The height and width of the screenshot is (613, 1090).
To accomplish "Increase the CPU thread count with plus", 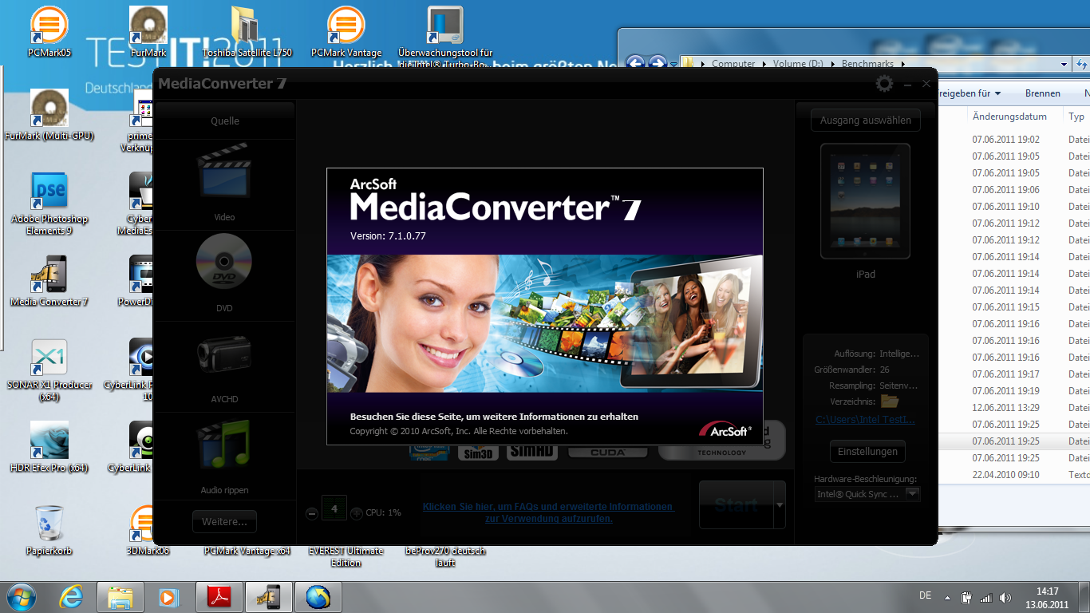I will (x=357, y=512).
